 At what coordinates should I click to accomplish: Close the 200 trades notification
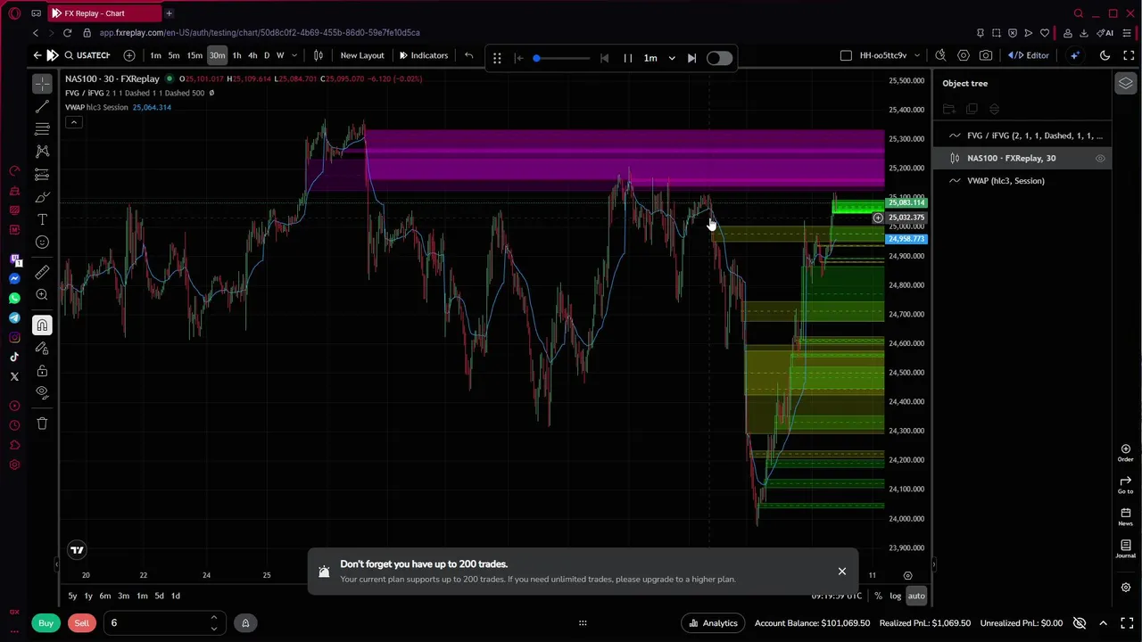841,572
